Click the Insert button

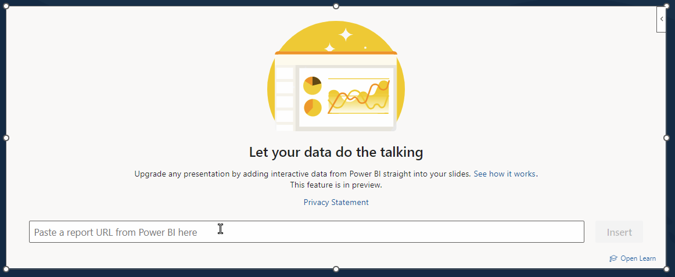pos(619,232)
